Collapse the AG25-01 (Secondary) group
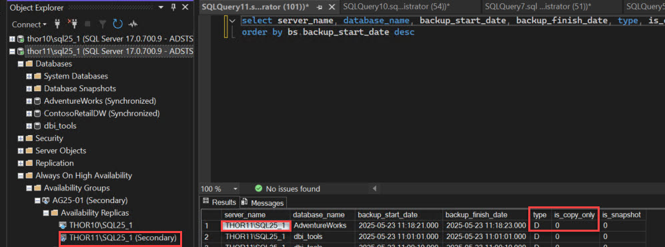The width and height of the screenshot is (665, 247). tap(37, 200)
